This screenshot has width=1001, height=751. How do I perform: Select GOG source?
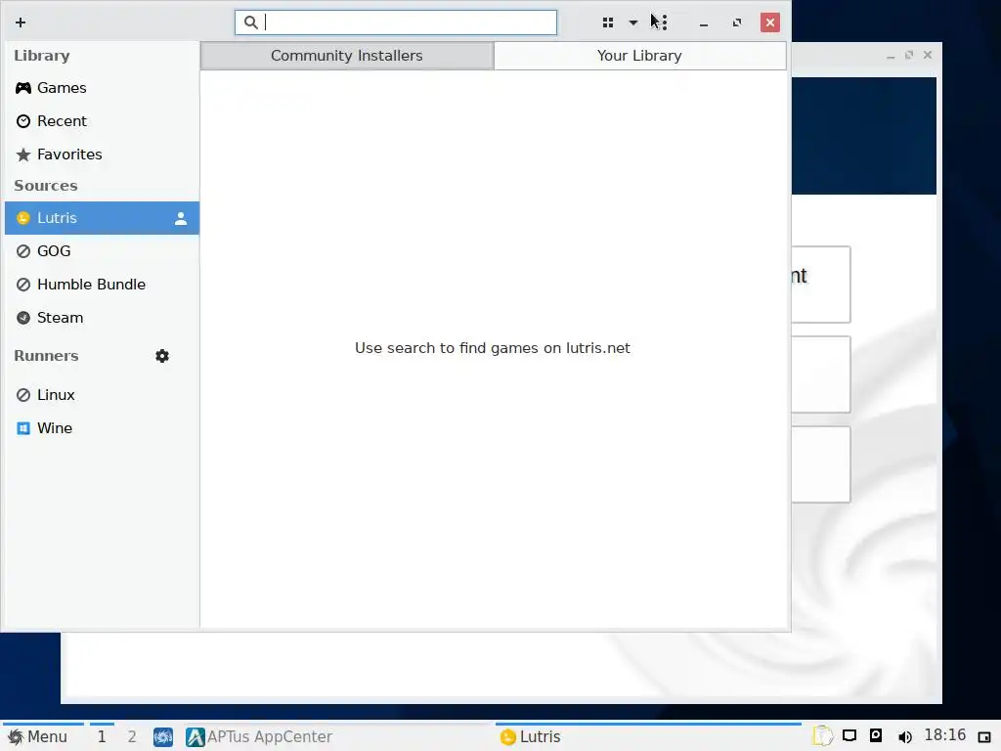[x=102, y=251]
